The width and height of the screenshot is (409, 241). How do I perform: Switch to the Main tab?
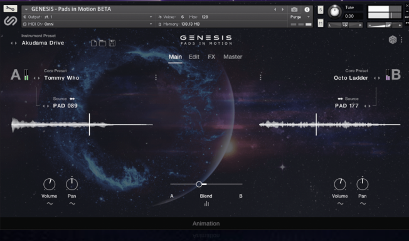[175, 57]
